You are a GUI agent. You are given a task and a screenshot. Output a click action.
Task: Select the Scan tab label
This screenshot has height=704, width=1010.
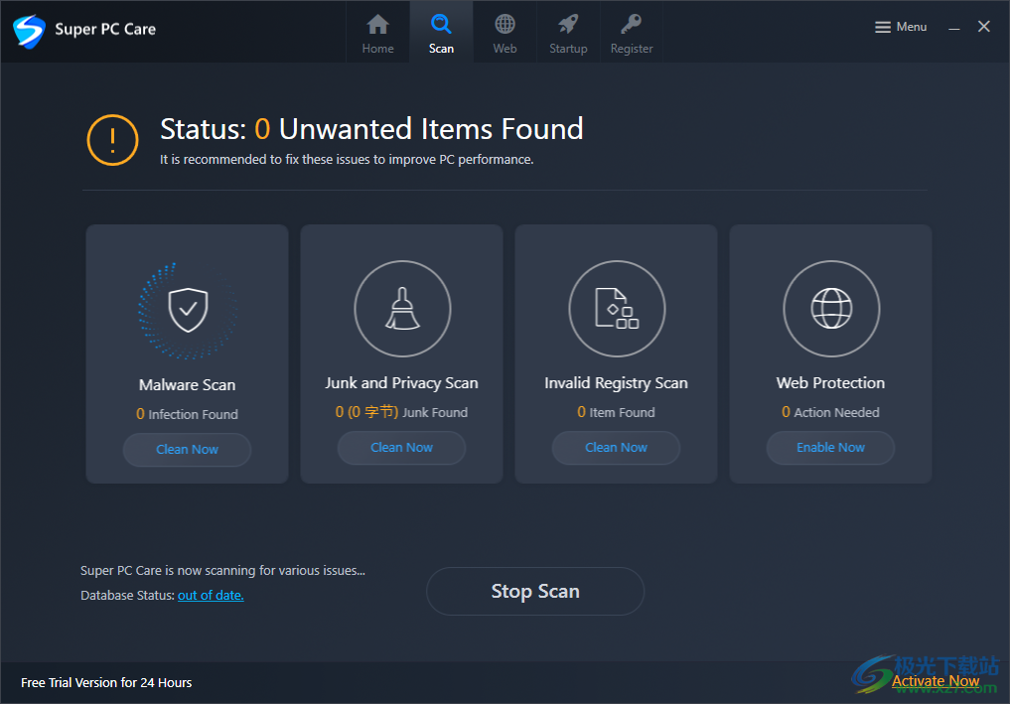coord(441,49)
